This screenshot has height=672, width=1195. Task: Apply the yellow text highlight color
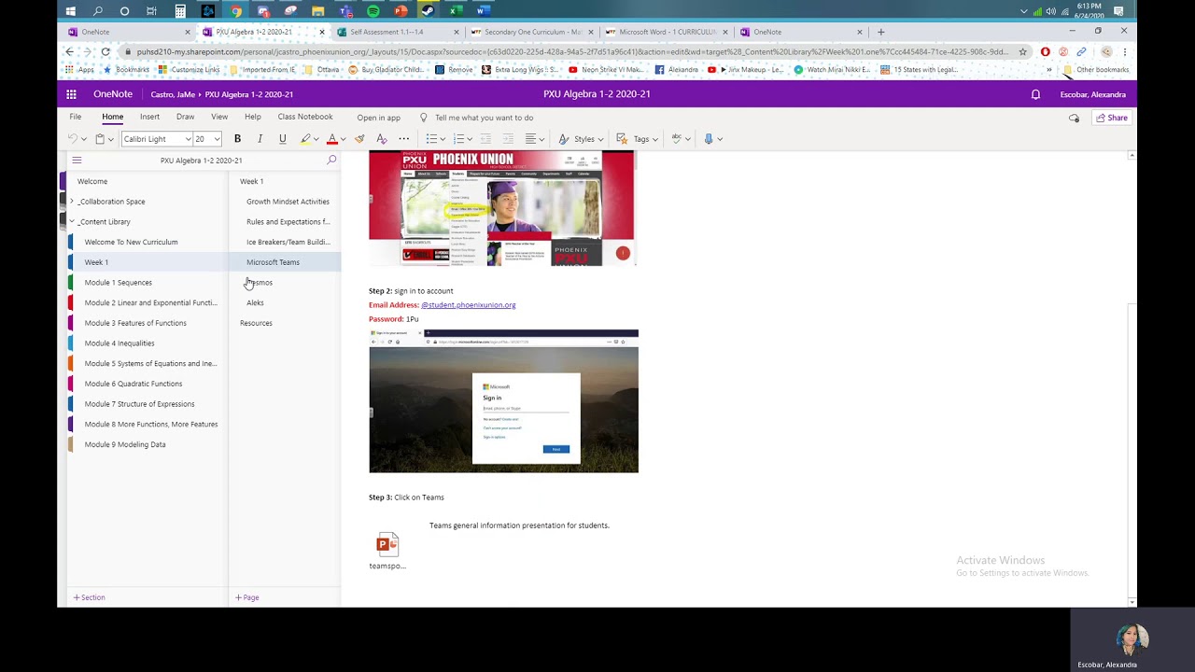[305, 139]
